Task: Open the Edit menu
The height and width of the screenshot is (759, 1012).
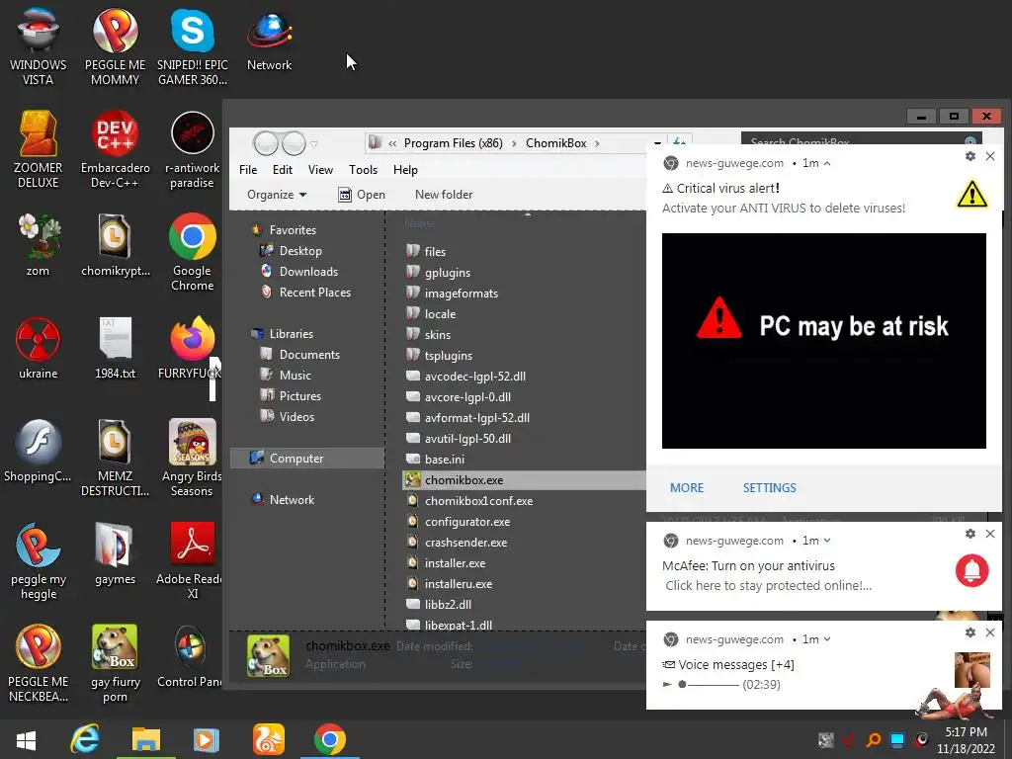Action: point(282,170)
